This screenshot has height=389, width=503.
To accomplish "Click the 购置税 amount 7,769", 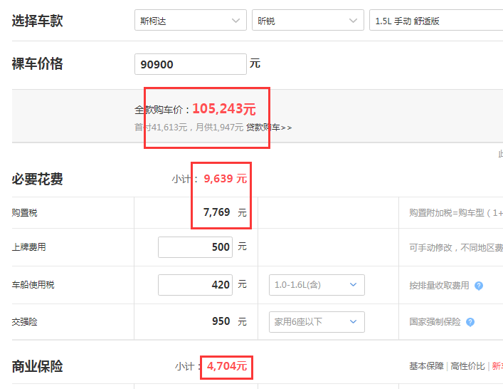I will [x=216, y=212].
